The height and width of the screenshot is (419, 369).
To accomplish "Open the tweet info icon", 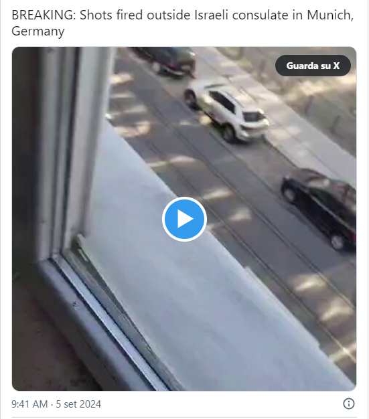I will click(349, 404).
